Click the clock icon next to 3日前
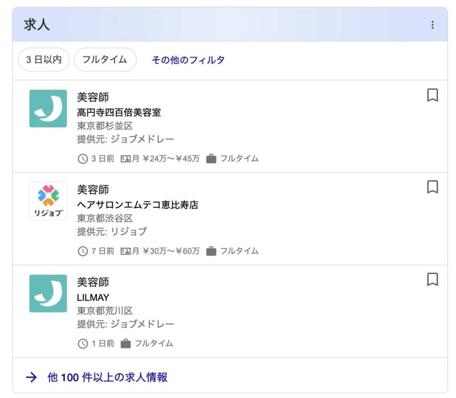Viewport: 456px width, 398px height. tap(83, 159)
